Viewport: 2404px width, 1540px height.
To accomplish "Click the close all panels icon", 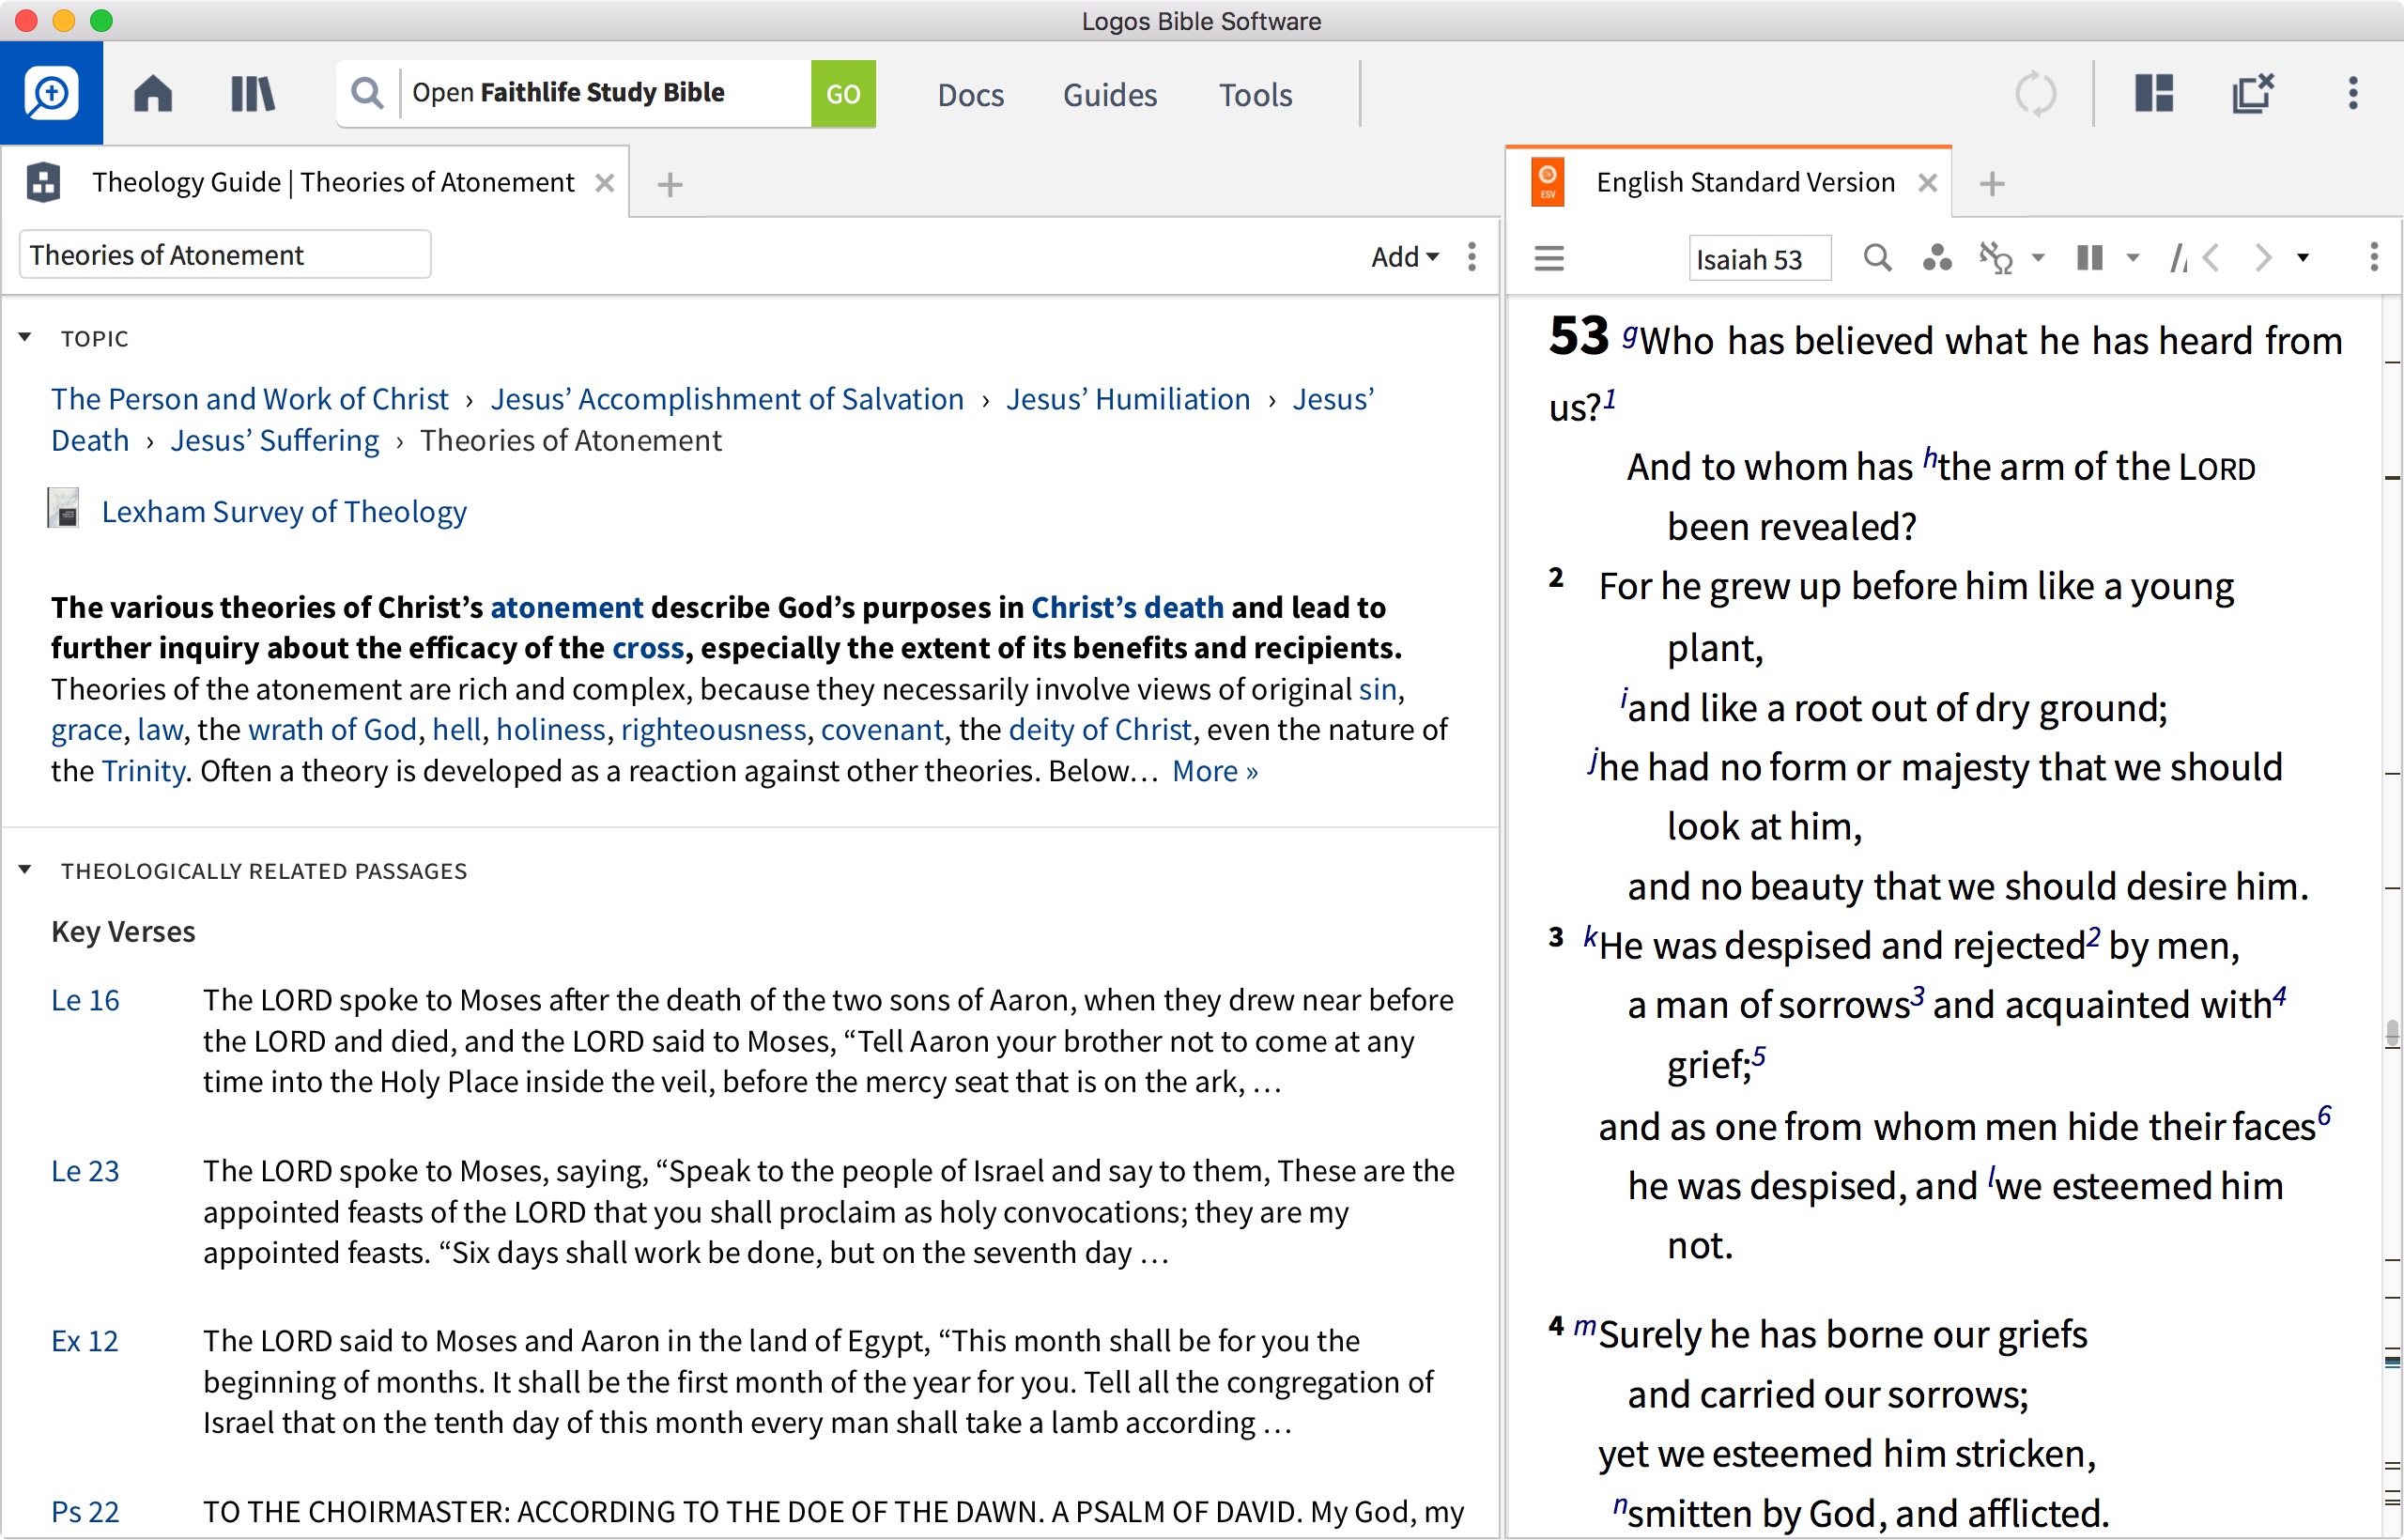I will point(2253,93).
